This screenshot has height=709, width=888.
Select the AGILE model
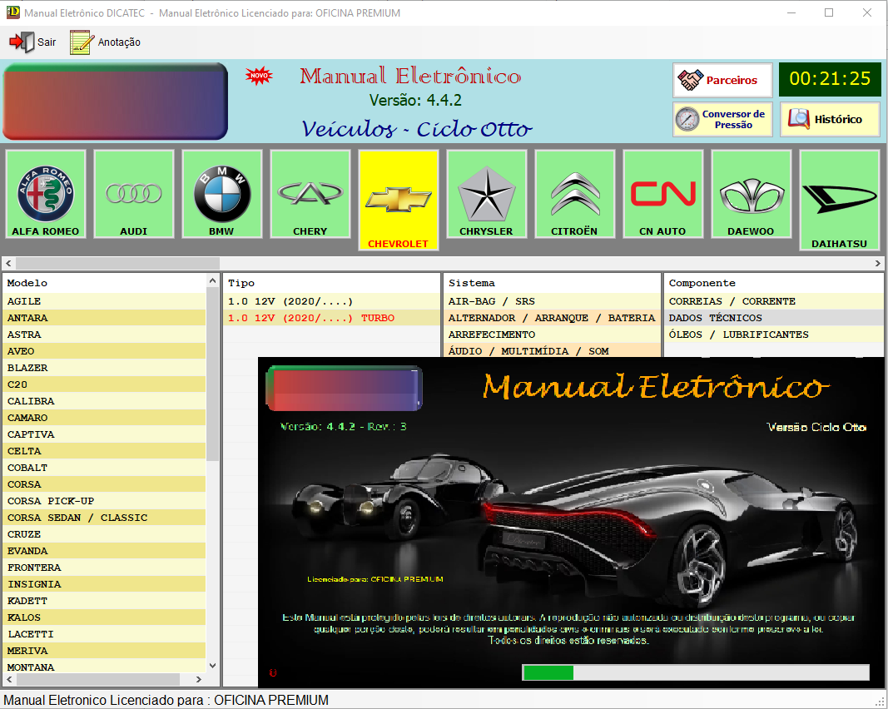point(105,301)
